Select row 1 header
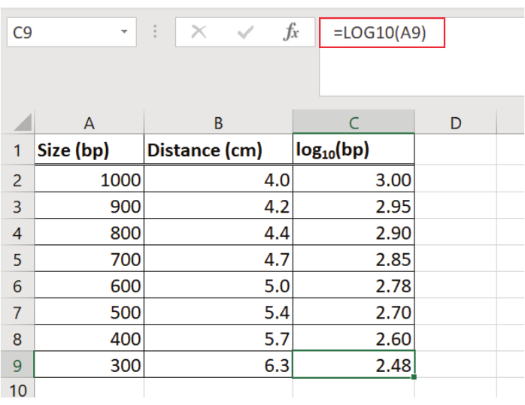 coord(17,150)
